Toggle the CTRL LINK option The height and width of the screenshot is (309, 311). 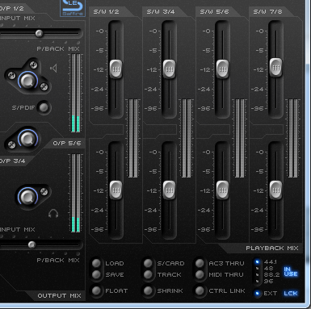pos(200,290)
